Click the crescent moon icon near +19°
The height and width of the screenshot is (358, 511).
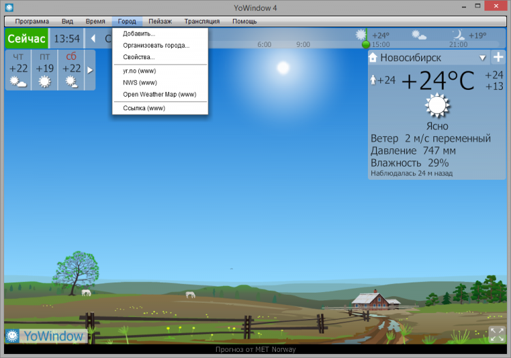point(459,35)
